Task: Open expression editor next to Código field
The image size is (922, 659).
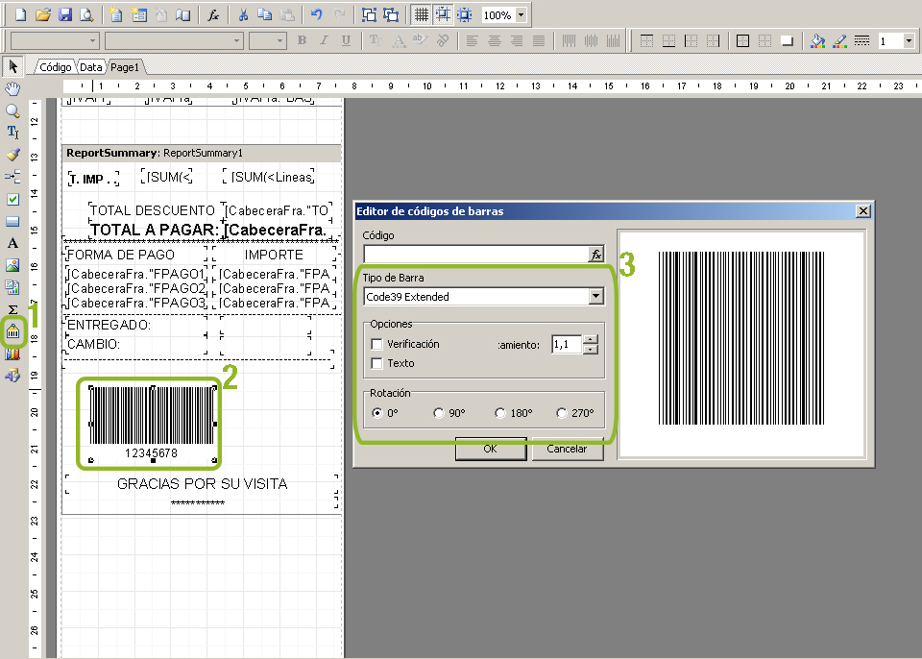Action: (x=595, y=255)
